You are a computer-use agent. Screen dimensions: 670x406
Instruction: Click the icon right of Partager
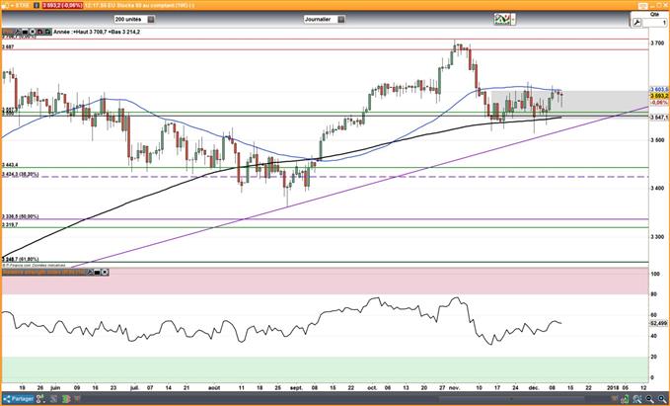tap(40, 399)
